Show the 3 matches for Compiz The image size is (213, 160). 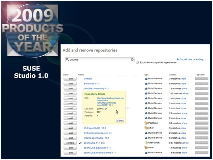click(183, 79)
